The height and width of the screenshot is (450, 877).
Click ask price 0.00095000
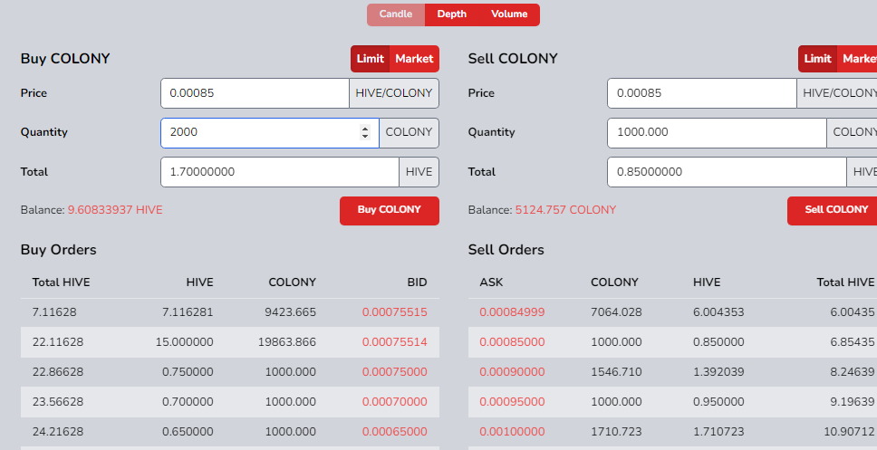click(512, 402)
